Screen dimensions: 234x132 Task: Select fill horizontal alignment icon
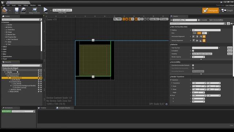tap(204, 37)
